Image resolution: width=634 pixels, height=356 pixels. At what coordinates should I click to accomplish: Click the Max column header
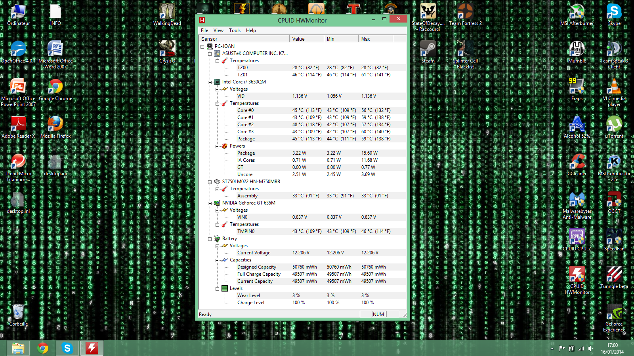coord(376,39)
